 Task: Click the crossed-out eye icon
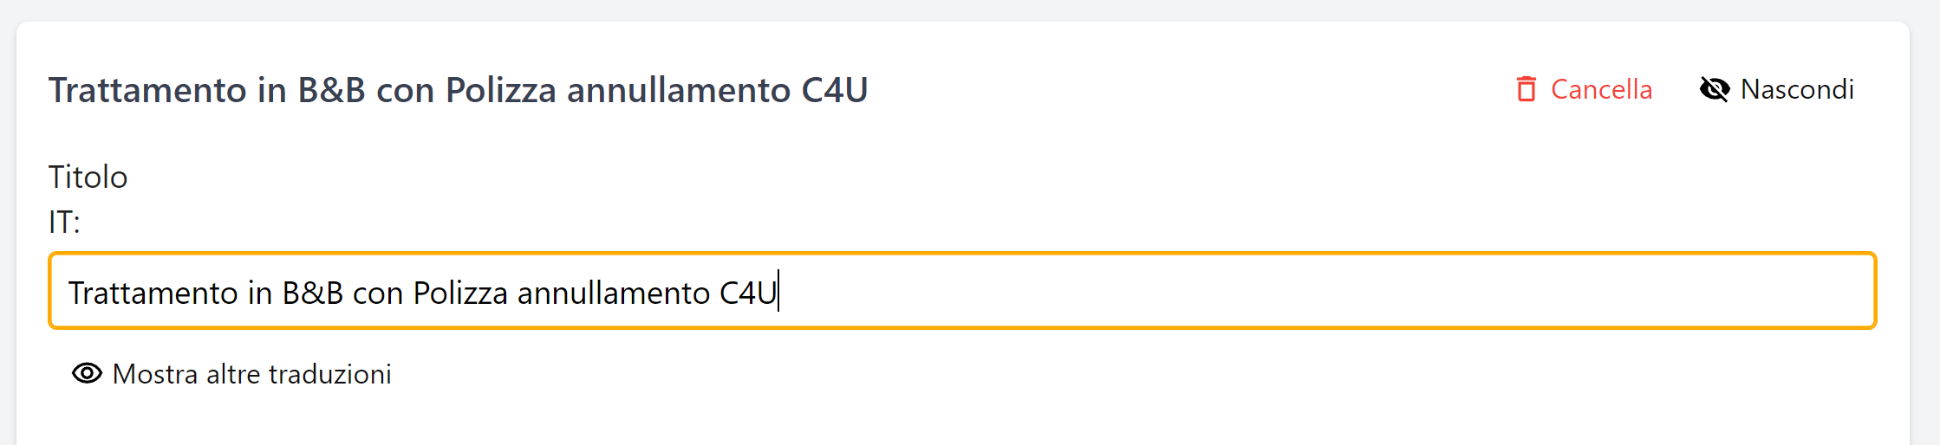[1714, 89]
